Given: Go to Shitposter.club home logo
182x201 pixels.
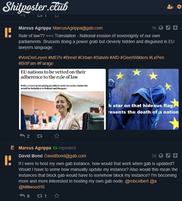Looking at the screenshot, I should (x=35, y=7).
